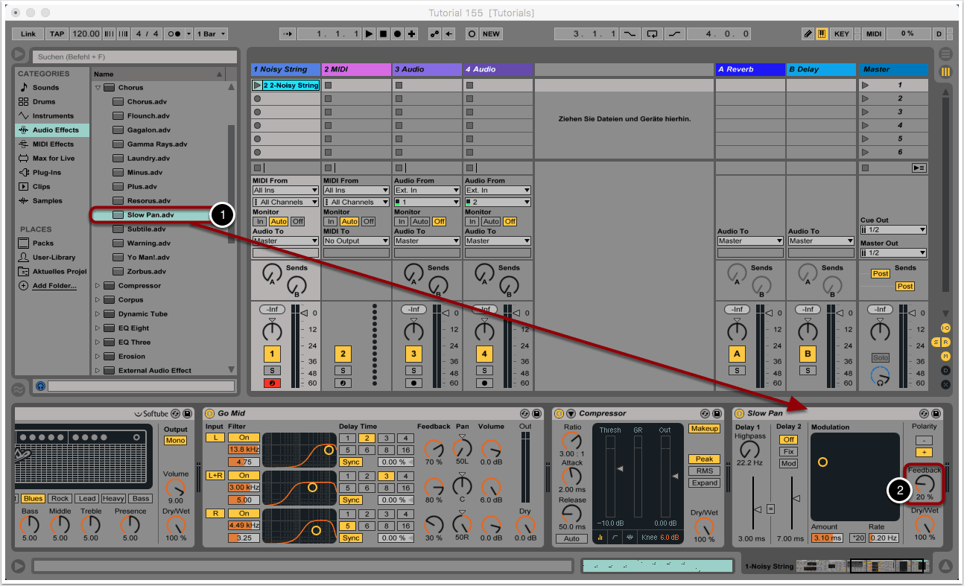The width and height of the screenshot is (964, 586).
Task: Click the Feedback knob in Slow Pan
Action: pos(924,485)
